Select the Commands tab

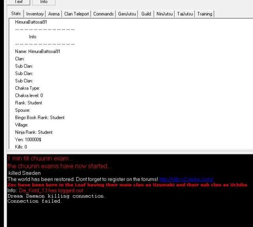point(104,14)
